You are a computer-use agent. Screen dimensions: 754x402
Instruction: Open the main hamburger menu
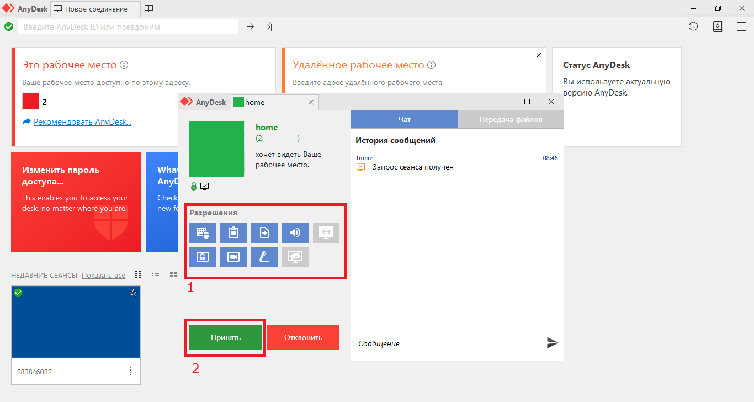point(742,27)
